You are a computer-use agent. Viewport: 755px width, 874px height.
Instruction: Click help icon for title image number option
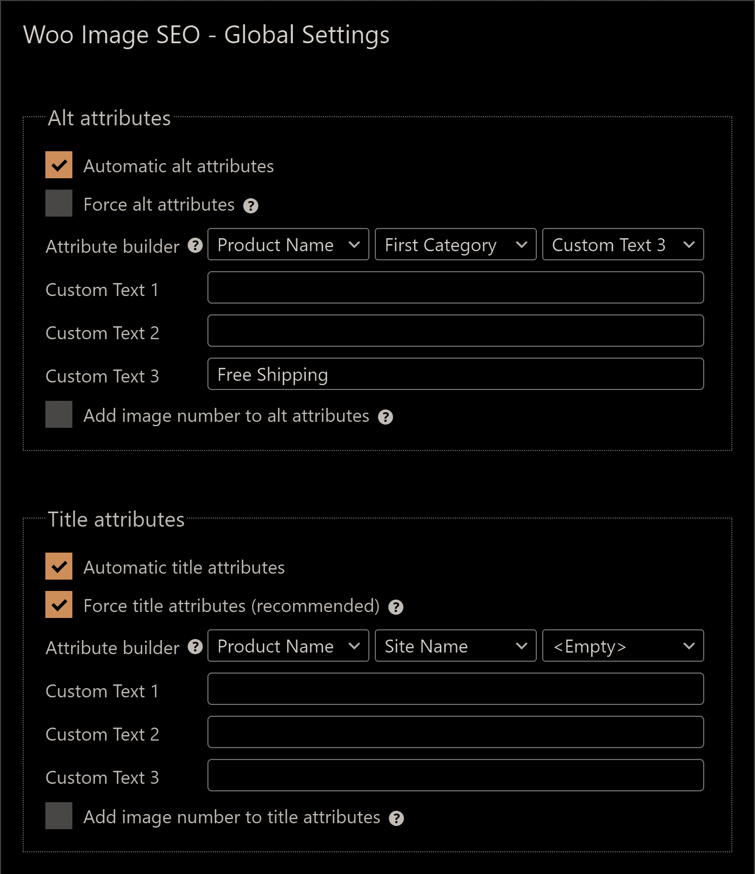(396, 818)
